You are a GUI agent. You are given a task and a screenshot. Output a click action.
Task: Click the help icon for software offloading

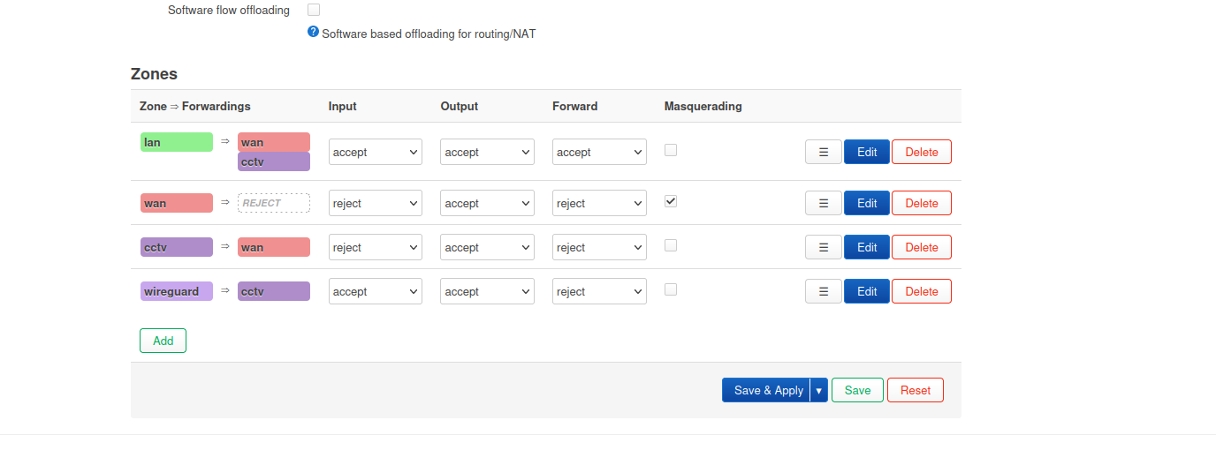click(313, 32)
